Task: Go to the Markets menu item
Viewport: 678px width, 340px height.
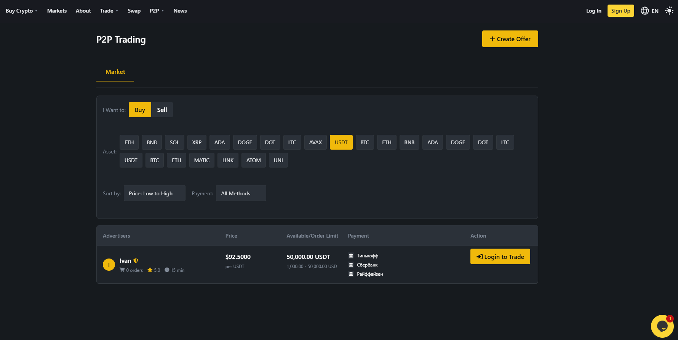Action: pos(57,11)
